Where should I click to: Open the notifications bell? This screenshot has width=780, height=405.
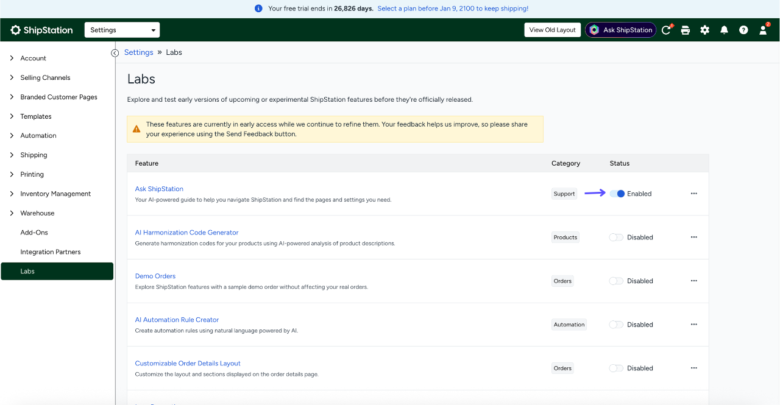tap(725, 30)
